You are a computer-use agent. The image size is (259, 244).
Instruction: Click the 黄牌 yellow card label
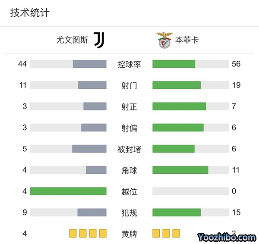pos(129,234)
